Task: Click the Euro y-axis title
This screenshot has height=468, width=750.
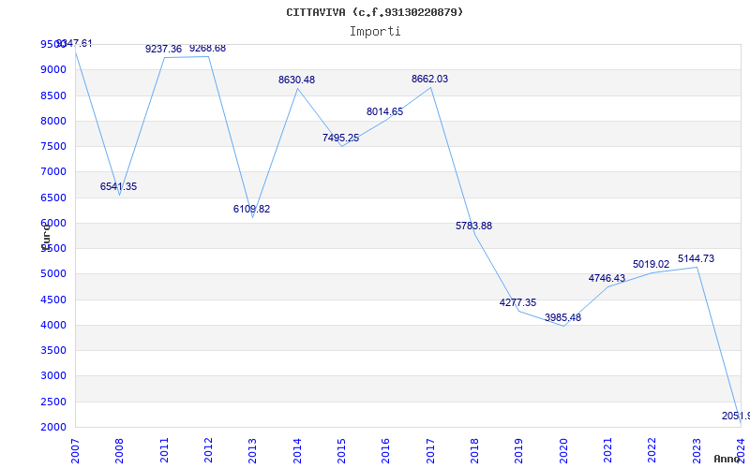Action: pos(46,236)
